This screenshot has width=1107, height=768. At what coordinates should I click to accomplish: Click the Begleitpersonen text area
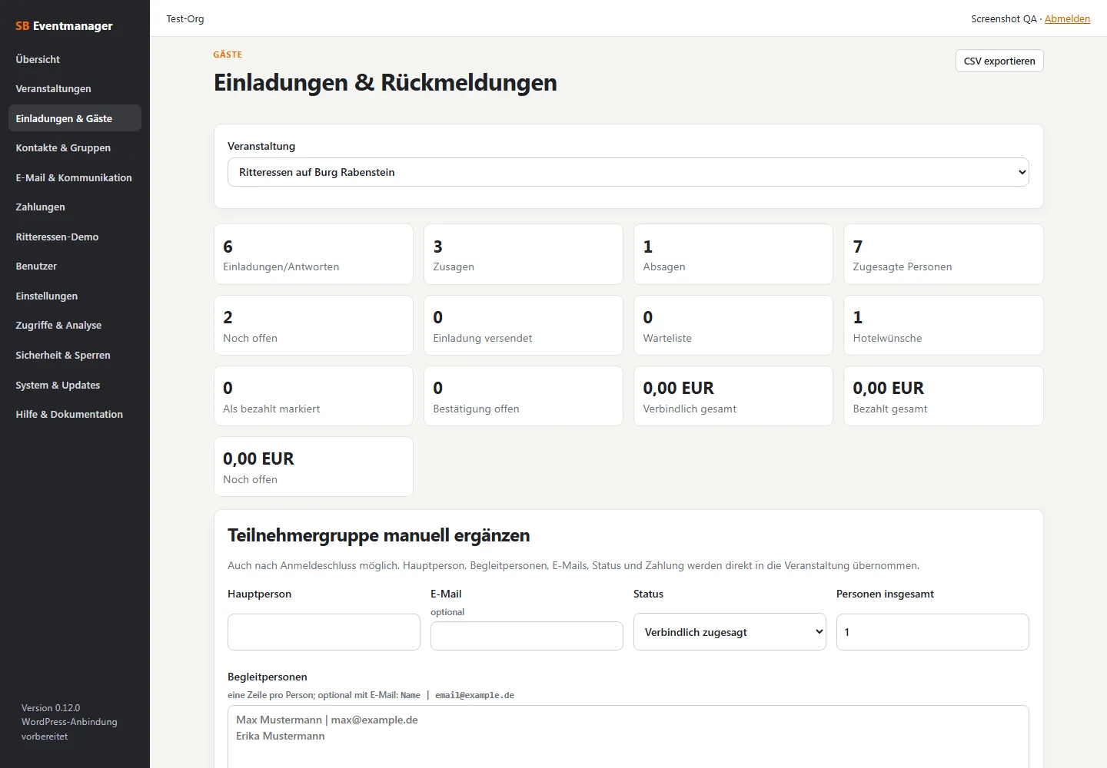pyautogui.click(x=628, y=737)
